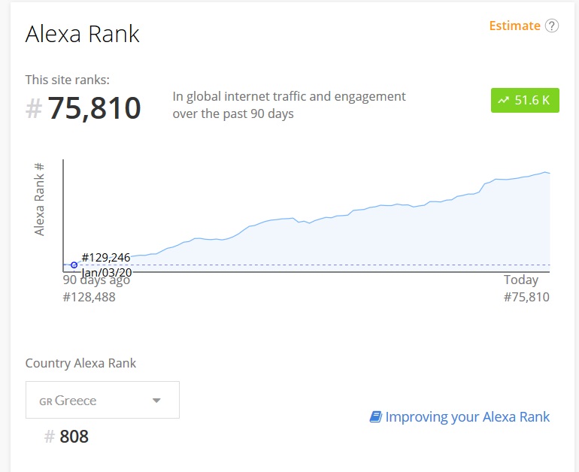Click the Alexa Rank # vertical axis label
579x472 pixels.
[39, 199]
